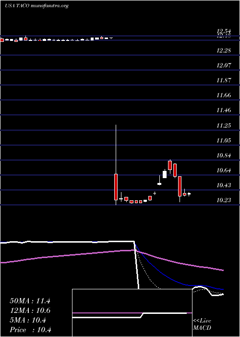
Task: Click the '12MA : 10.6' readout
Action: 30,311
